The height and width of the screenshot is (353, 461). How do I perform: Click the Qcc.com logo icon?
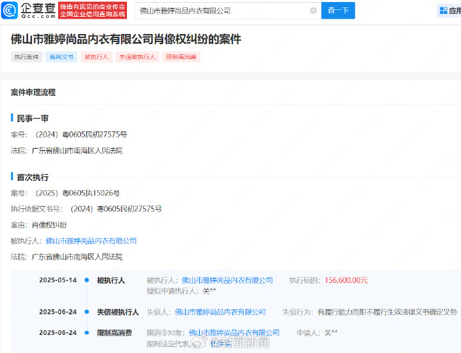[10, 10]
